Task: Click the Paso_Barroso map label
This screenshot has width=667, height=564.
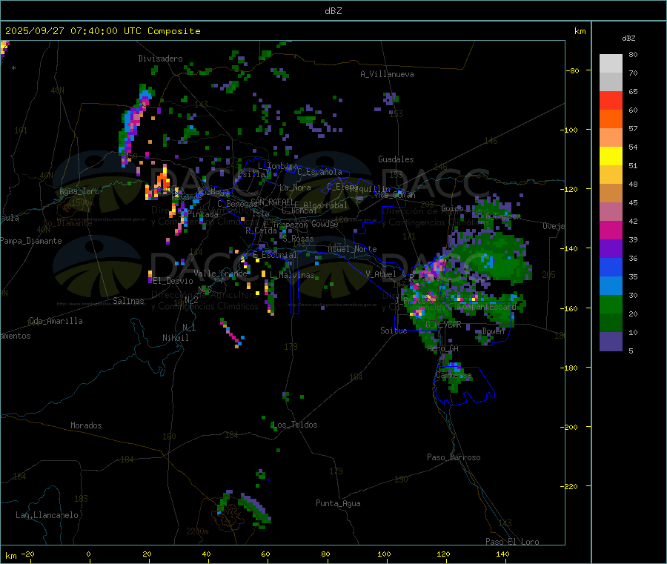Action: (454, 458)
